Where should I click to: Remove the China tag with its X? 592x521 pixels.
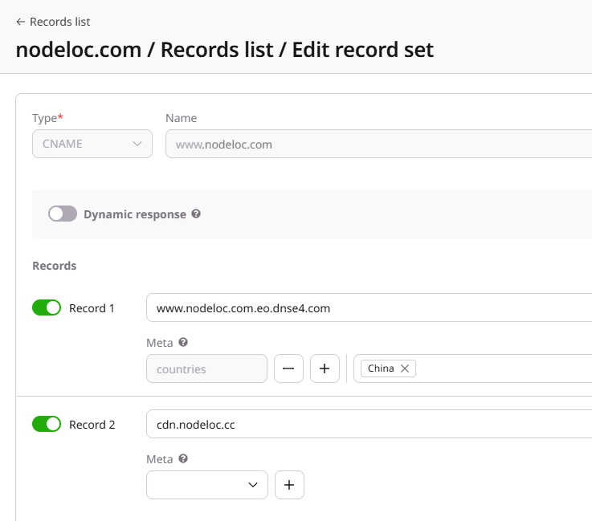point(405,368)
